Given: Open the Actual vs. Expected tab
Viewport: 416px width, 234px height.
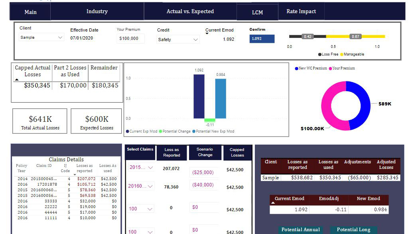Looking at the screenshot, I should [190, 12].
